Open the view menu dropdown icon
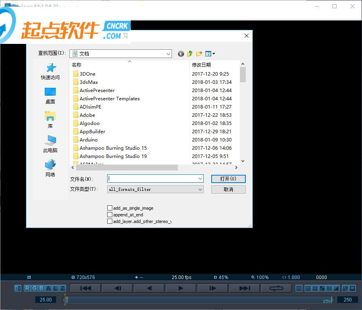 [210, 54]
